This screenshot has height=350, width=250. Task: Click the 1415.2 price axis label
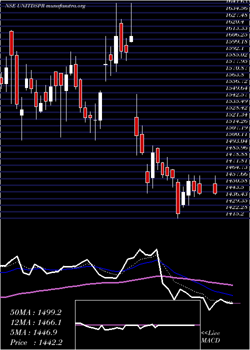pos(235,214)
